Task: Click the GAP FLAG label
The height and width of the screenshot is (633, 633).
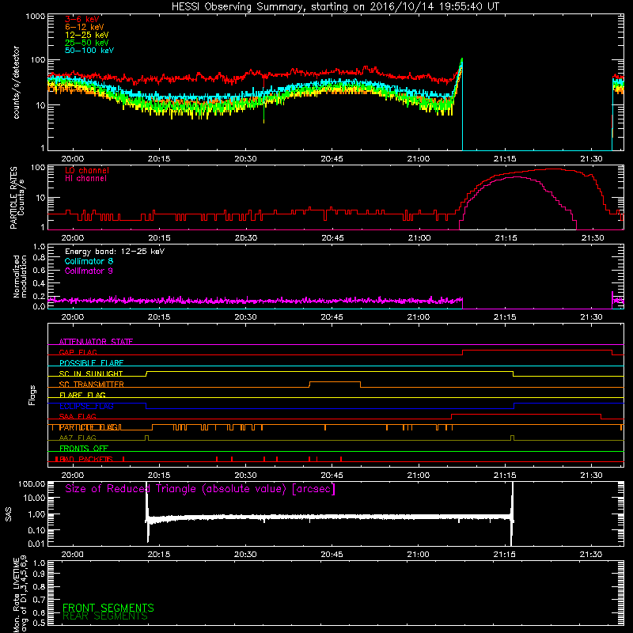Action: (x=78, y=352)
